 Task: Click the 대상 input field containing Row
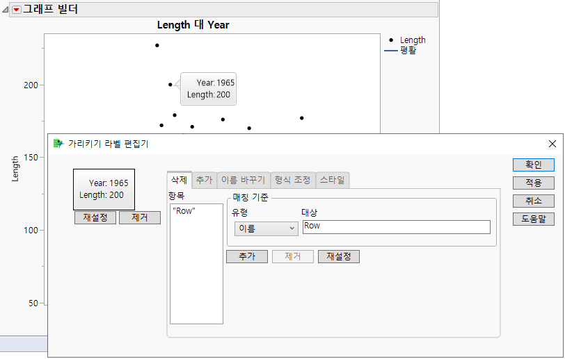point(397,227)
